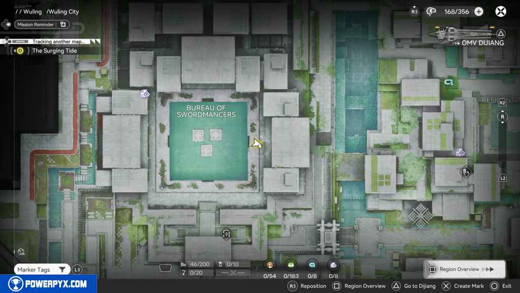The width and height of the screenshot is (520, 293).
Task: Select the green chest counter icon showing 0/183
Action: (x=291, y=265)
